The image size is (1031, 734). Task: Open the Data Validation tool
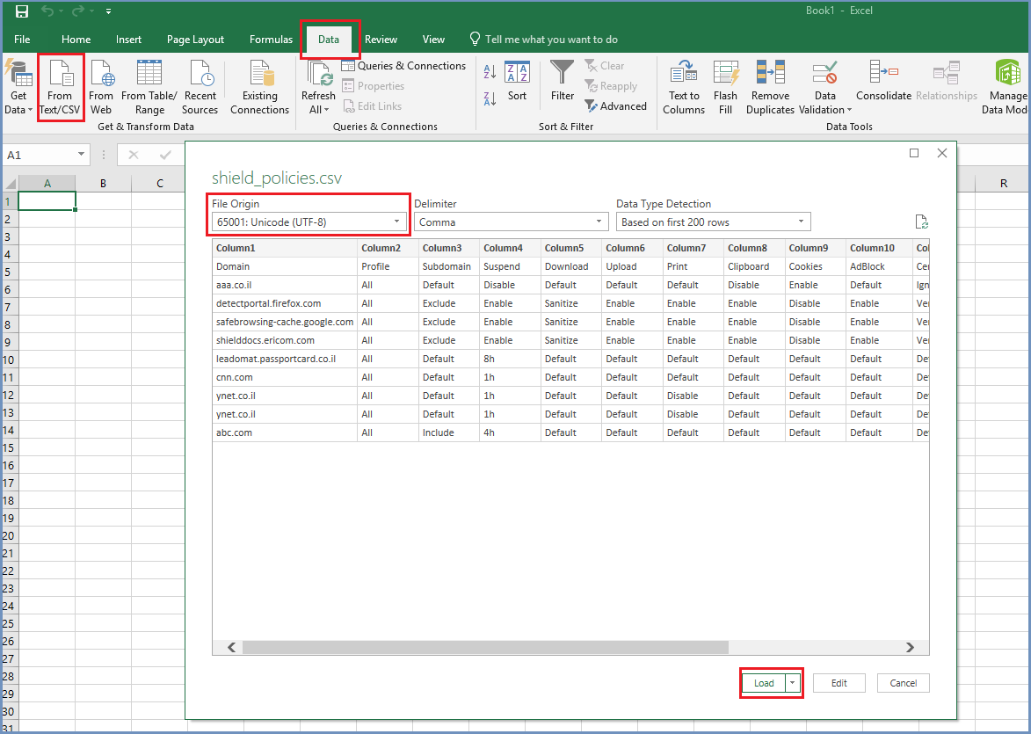[x=824, y=87]
